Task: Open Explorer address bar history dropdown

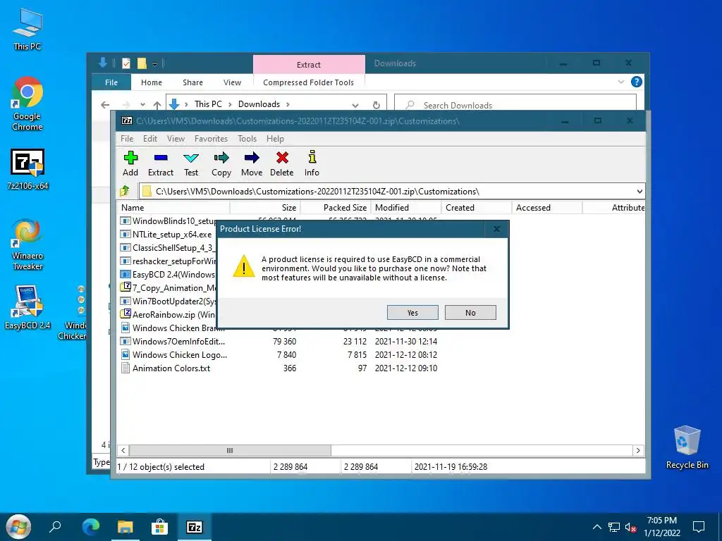Action: point(355,105)
